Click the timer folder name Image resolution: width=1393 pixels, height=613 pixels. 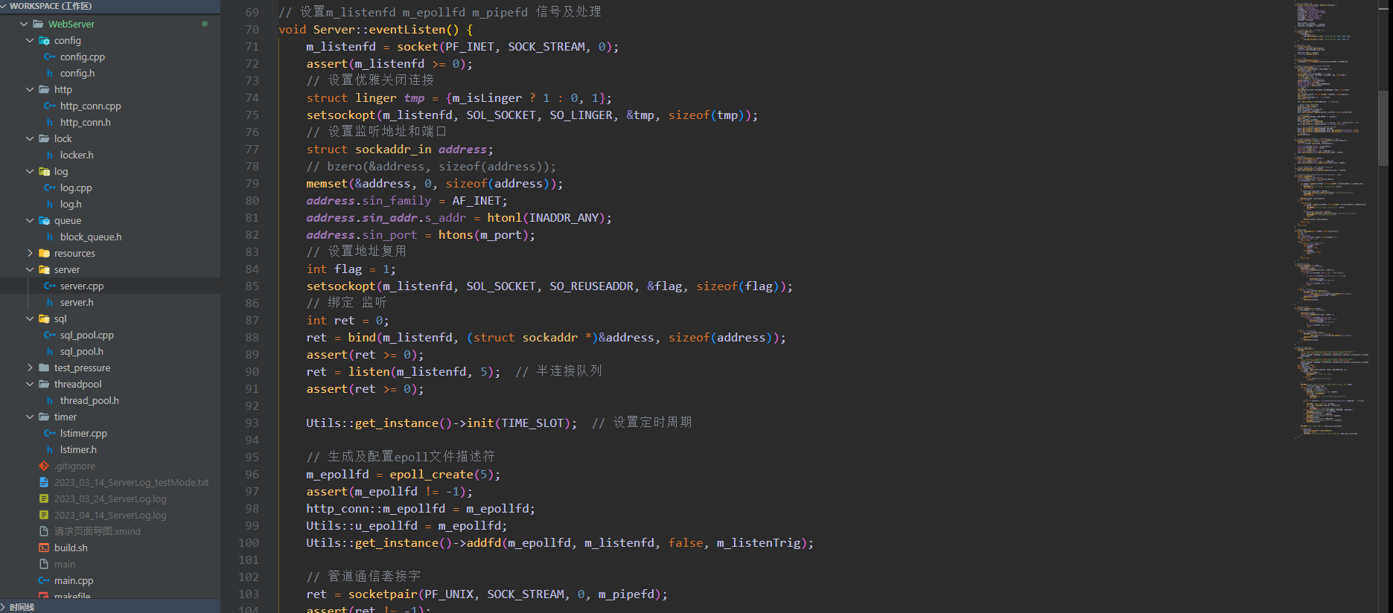pyautogui.click(x=66, y=417)
